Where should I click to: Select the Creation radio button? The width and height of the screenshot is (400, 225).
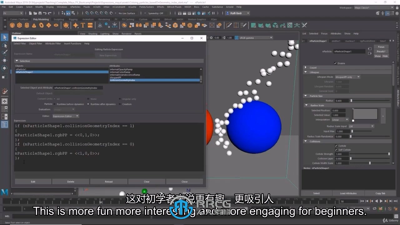[x=120, y=104]
